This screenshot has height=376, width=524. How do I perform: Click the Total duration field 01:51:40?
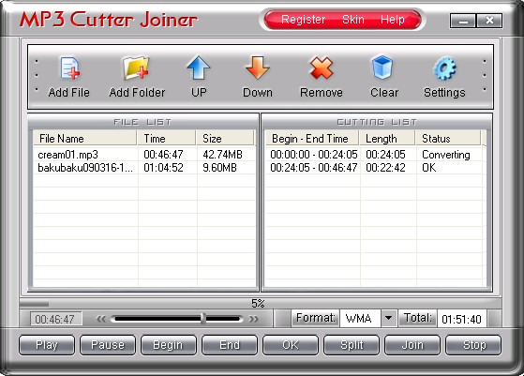pyautogui.click(x=462, y=319)
